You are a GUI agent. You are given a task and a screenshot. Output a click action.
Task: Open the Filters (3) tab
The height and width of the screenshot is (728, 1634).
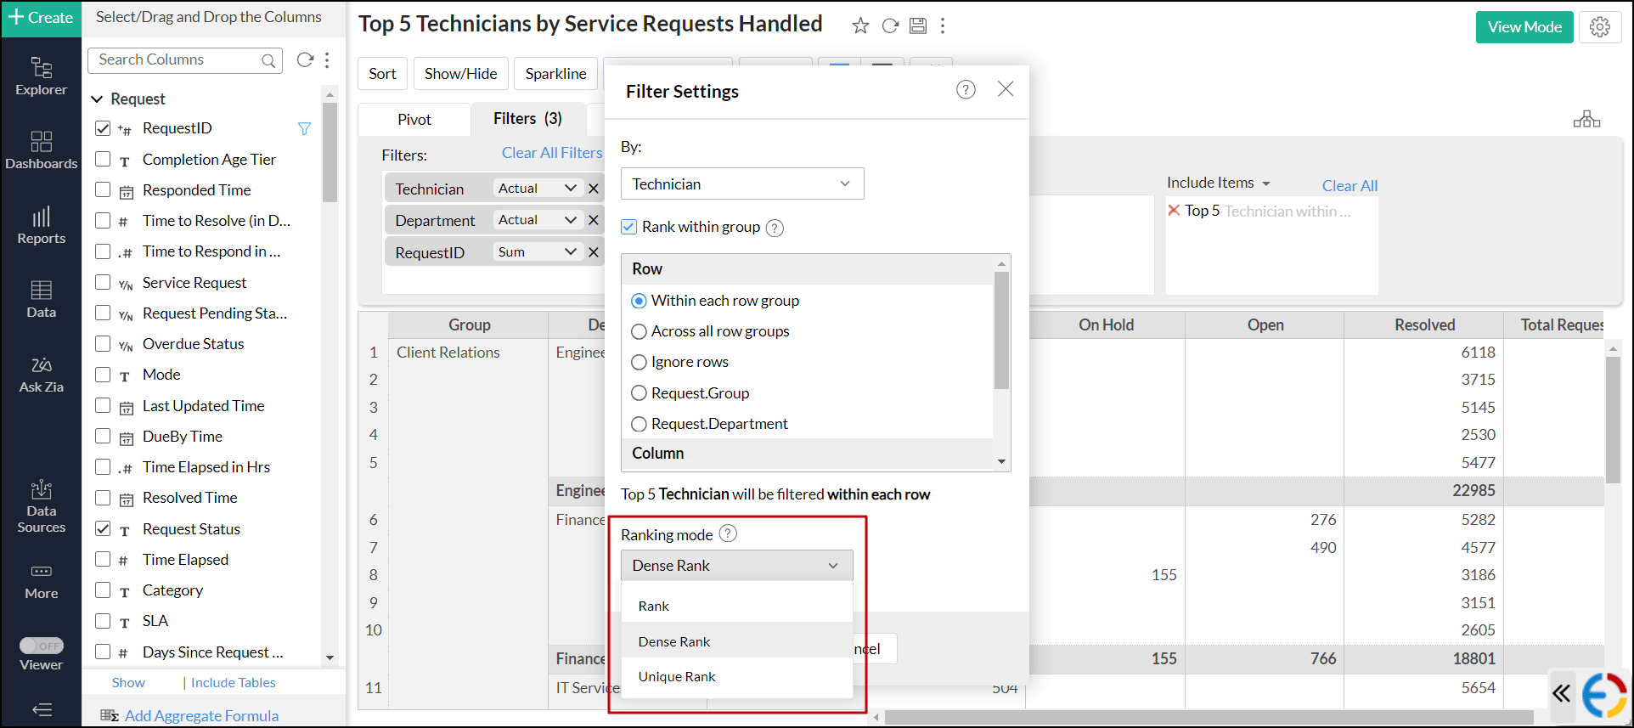527,119
